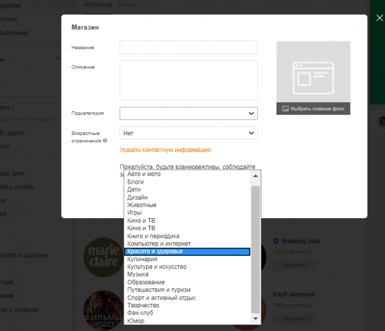This screenshot has width=385, height=331.
Task: Click Указать контактную информацию link
Action: pyautogui.click(x=165, y=150)
